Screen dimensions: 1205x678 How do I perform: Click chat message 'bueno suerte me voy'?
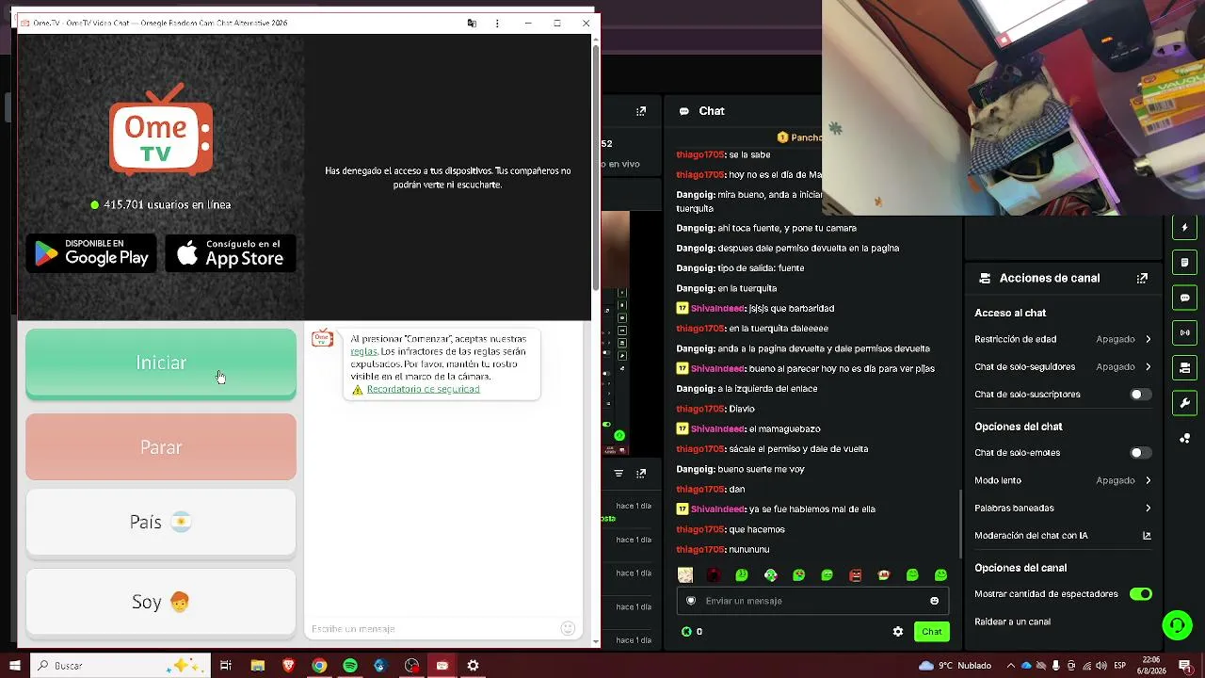761,469
